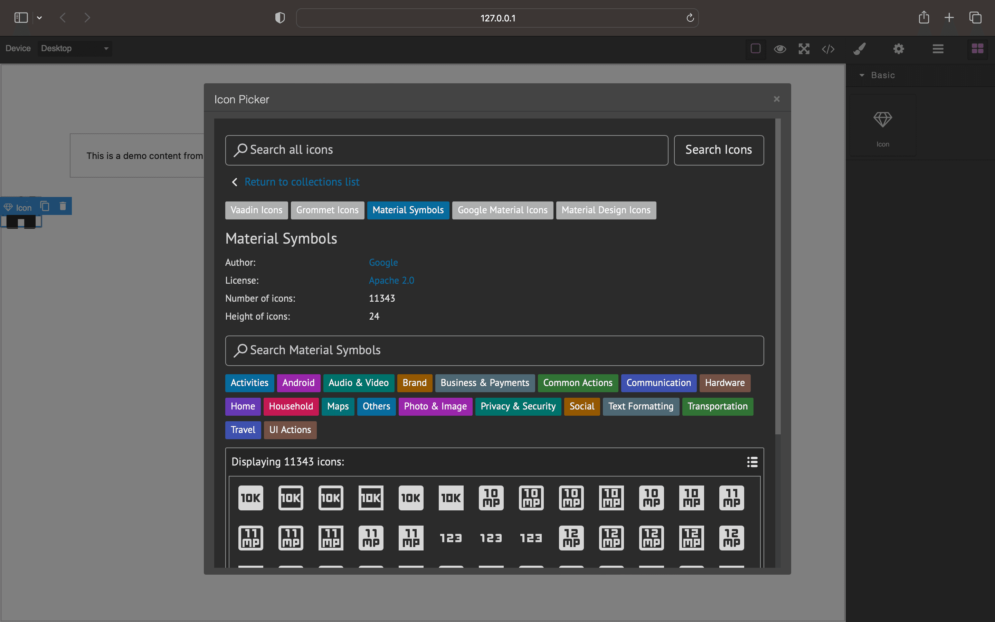Screen dimensions: 995x622
Task: Enter fullscreen with the expand arrows icon
Action: pyautogui.click(x=804, y=49)
